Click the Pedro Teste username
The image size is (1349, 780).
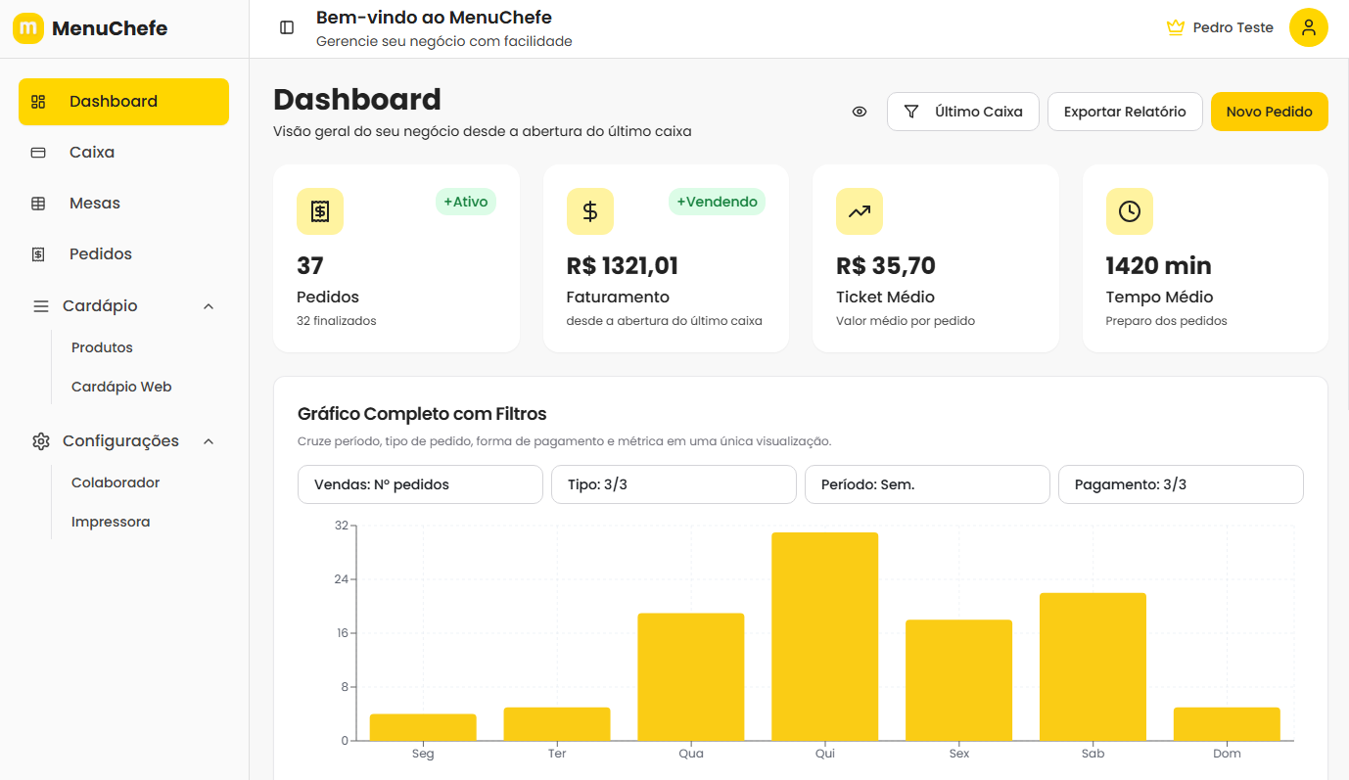point(1233,27)
